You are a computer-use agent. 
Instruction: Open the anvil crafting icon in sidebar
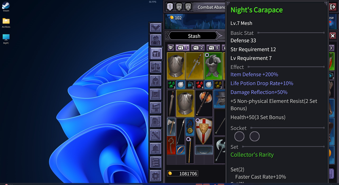(156, 108)
